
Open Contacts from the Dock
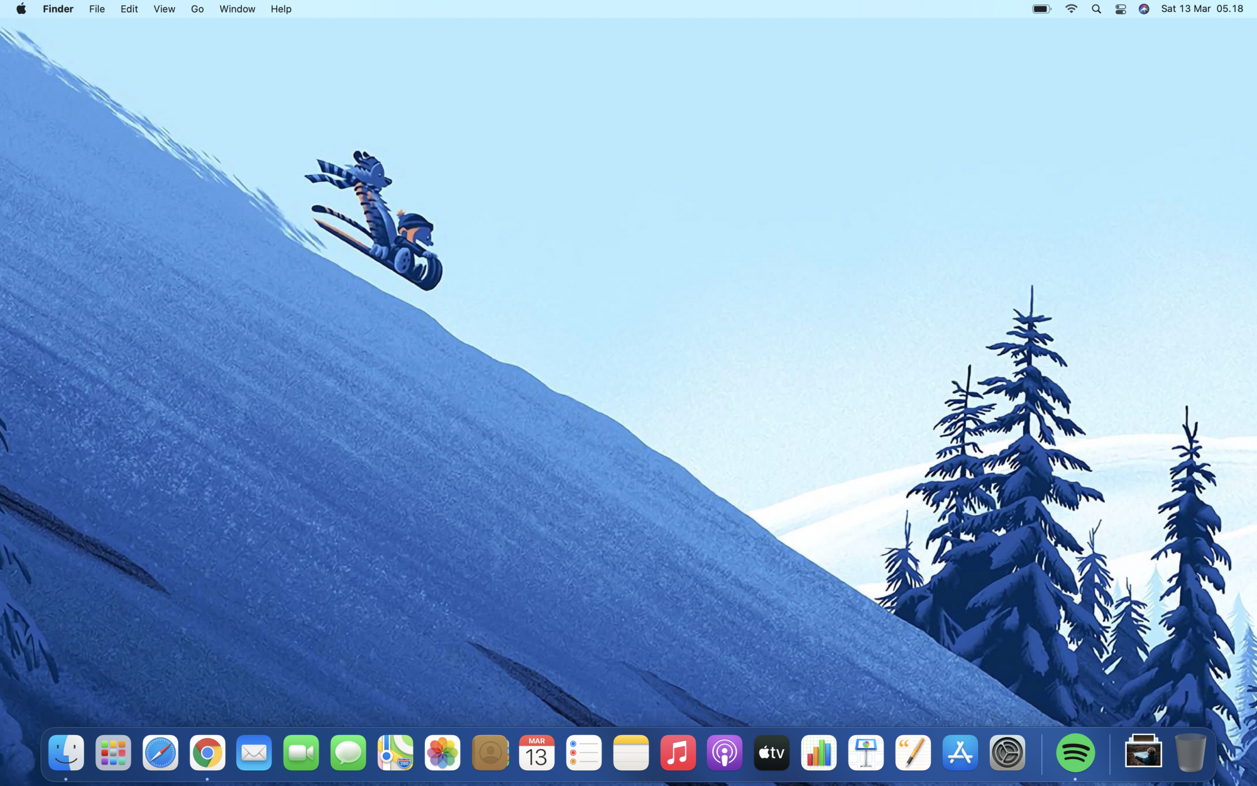point(490,752)
